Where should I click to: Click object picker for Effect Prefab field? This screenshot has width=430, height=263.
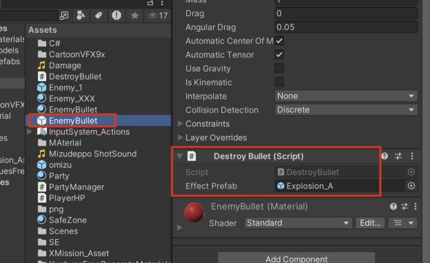(x=411, y=186)
